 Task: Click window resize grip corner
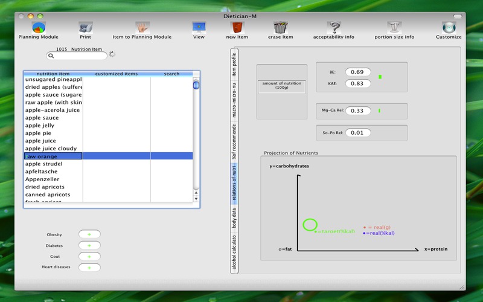coord(461,287)
